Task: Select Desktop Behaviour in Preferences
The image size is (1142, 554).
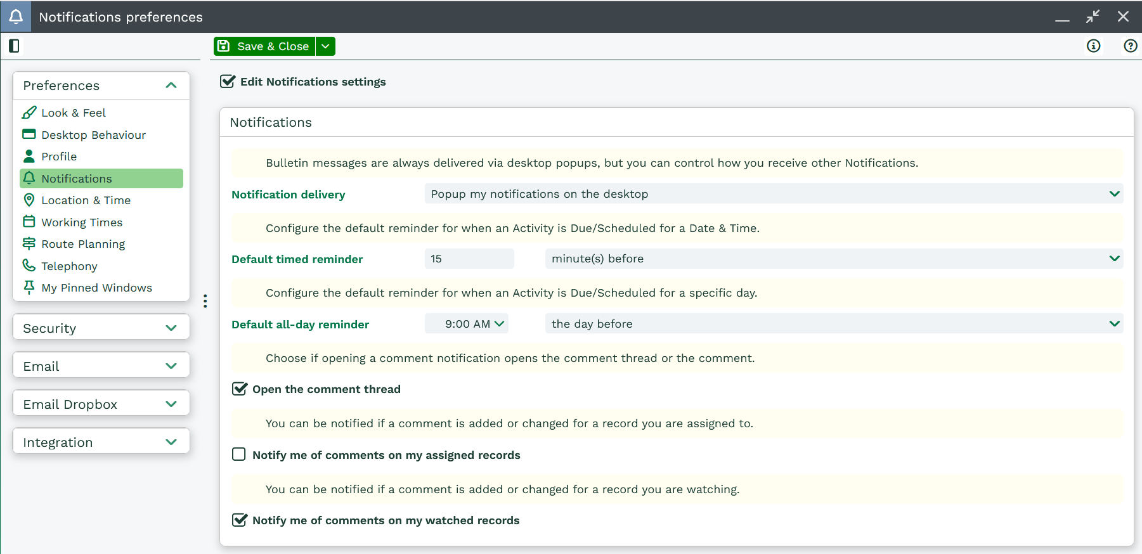Action: [x=93, y=135]
